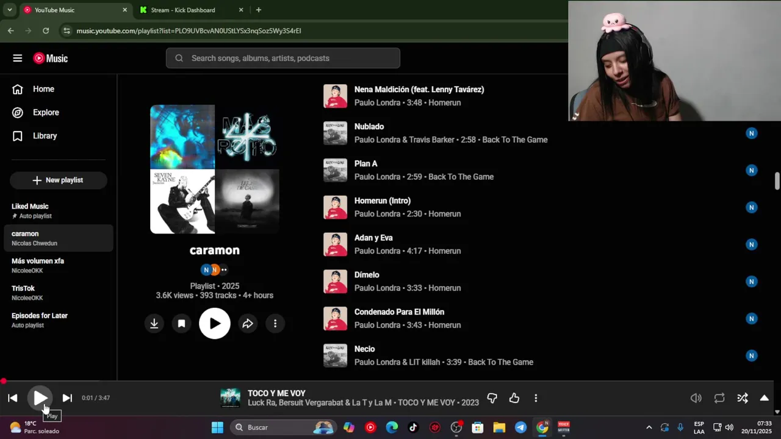Select caramon playlist in sidebar

[58, 238]
